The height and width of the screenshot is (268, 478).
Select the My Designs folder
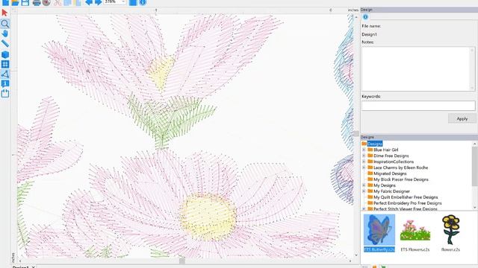pos(385,185)
